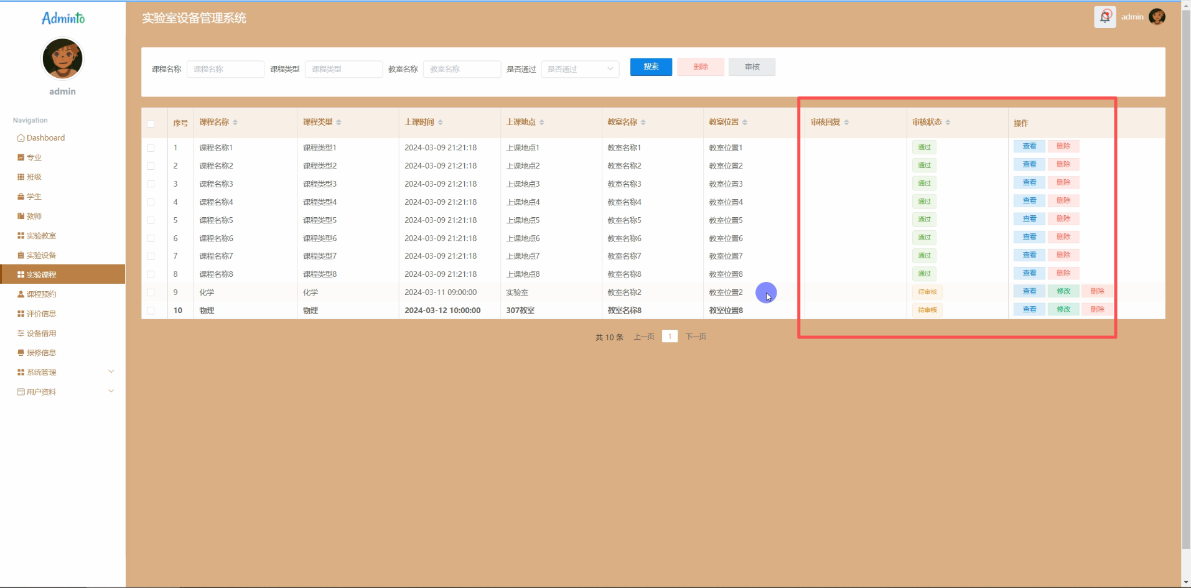Check the row 7 课程名称7 checkbox

pos(151,256)
